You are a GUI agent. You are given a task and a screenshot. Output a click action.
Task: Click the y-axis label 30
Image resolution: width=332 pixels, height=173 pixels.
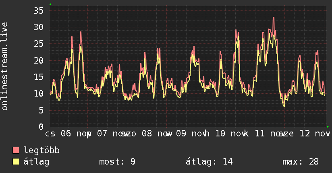39,27
